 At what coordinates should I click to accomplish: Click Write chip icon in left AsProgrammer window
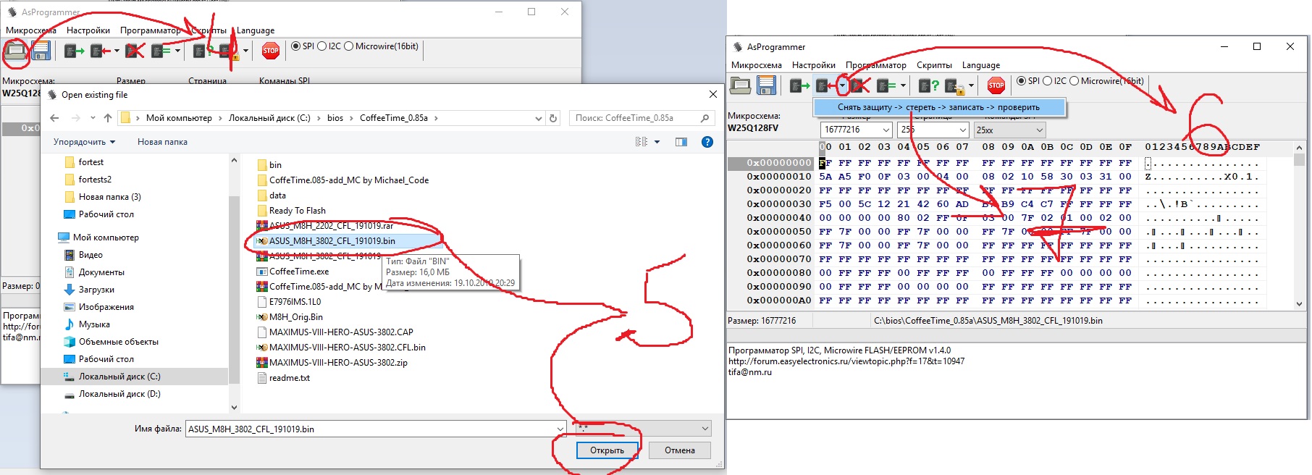pos(101,51)
